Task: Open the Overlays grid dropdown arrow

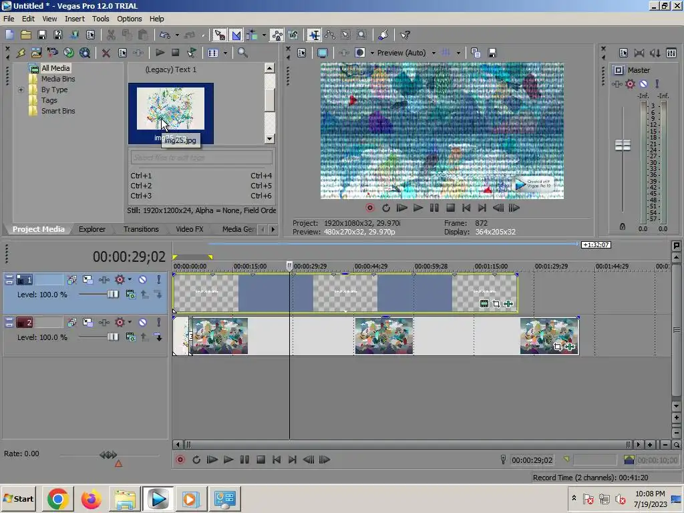Action: click(x=458, y=53)
